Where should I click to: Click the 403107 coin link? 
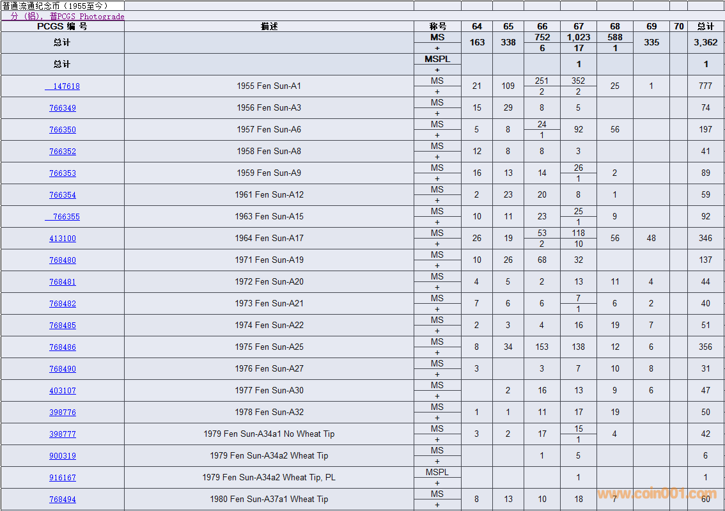[x=63, y=391]
